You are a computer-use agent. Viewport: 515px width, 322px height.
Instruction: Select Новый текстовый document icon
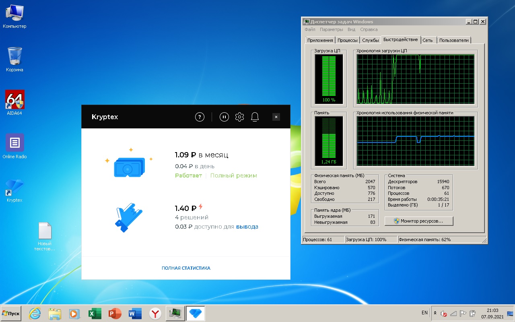45,237
